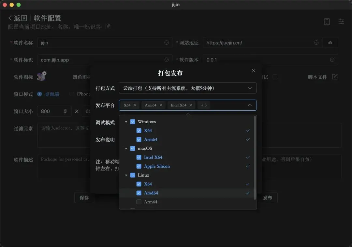This screenshot has width=352, height=247.
Task: Collapse the macOS tree group
Action: (126, 148)
